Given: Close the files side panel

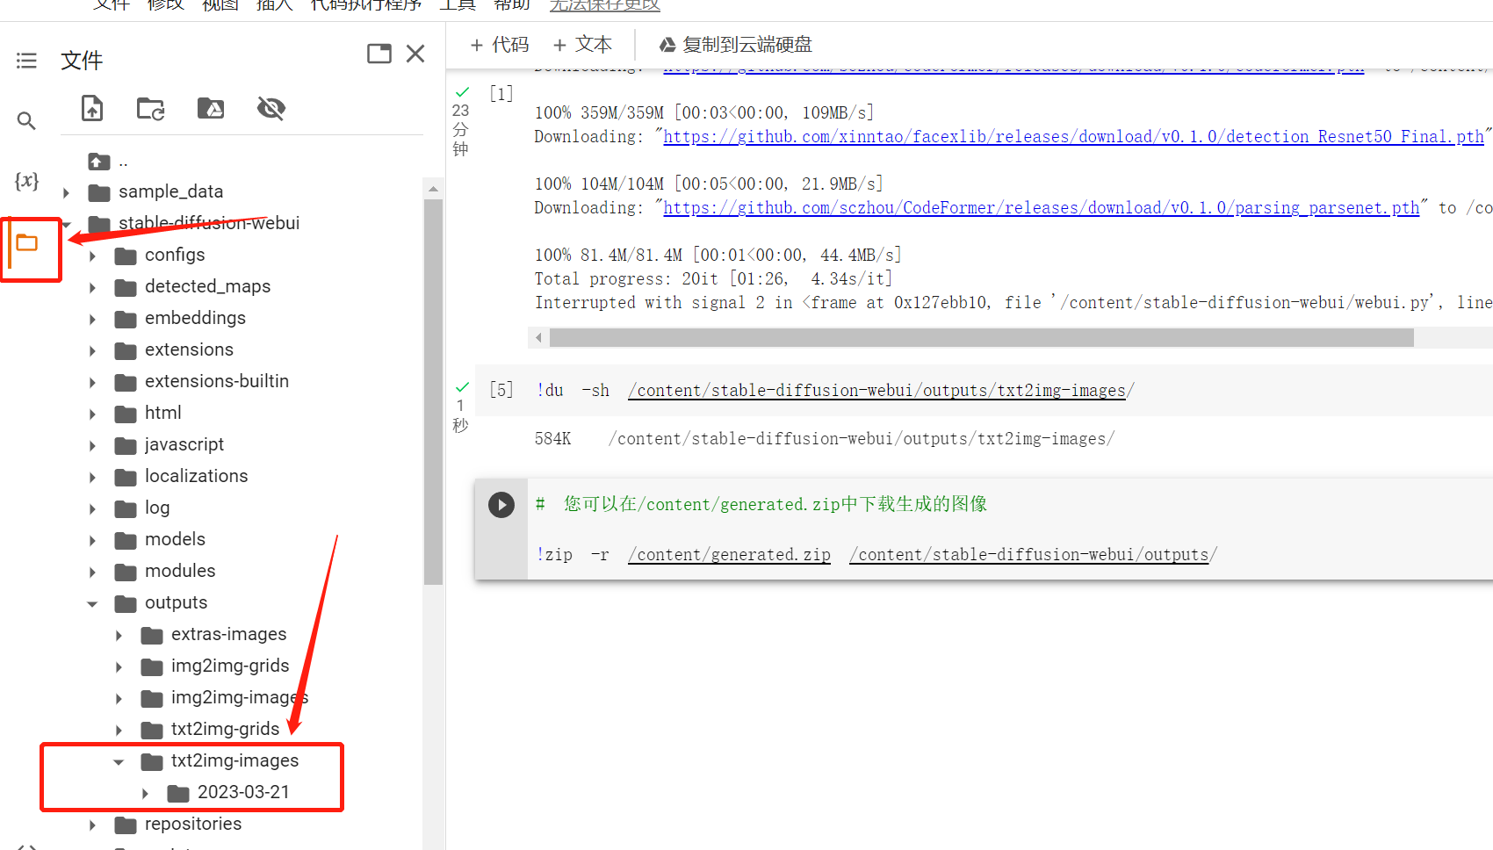Looking at the screenshot, I should tap(415, 54).
